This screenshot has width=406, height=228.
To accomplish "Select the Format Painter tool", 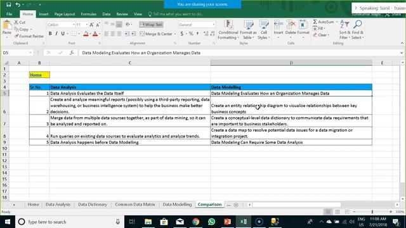I will pos(29,36).
